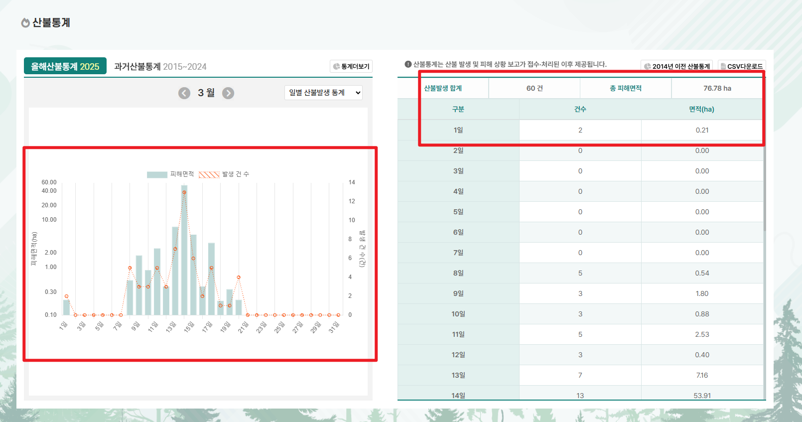Go to previous month arrow
Viewport: 802px width, 422px height.
[184, 93]
